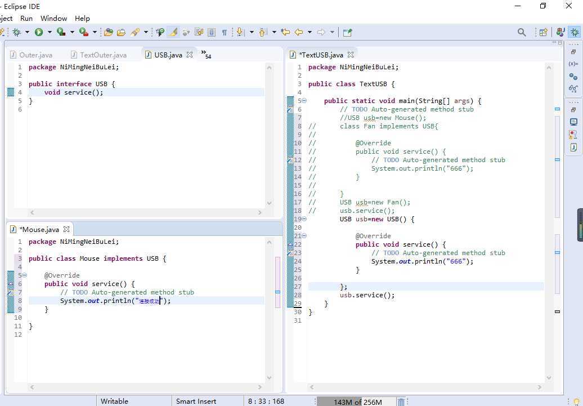Open the Back history dropdown arrow
This screenshot has width=583, height=406.
tap(310, 32)
